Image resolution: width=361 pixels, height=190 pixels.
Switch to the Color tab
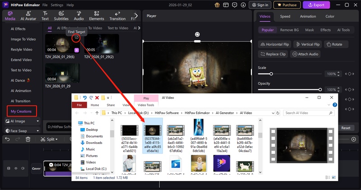330,16
